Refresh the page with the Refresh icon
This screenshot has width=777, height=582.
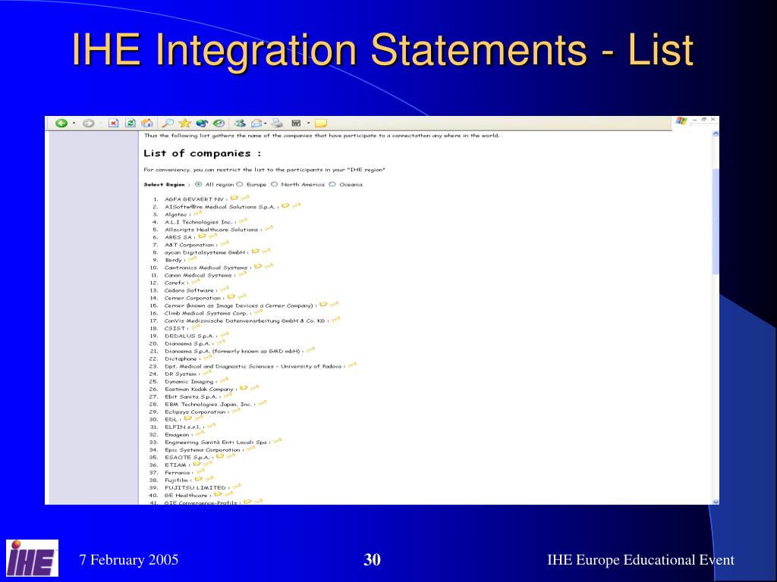pos(131,124)
